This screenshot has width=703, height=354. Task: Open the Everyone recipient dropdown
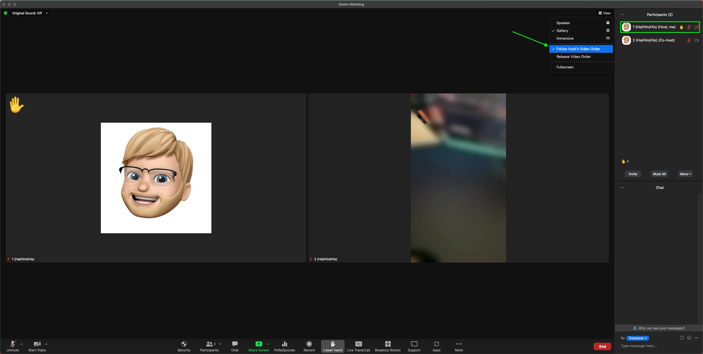(638, 338)
